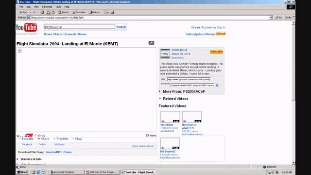Open the File menu

point(21,7)
